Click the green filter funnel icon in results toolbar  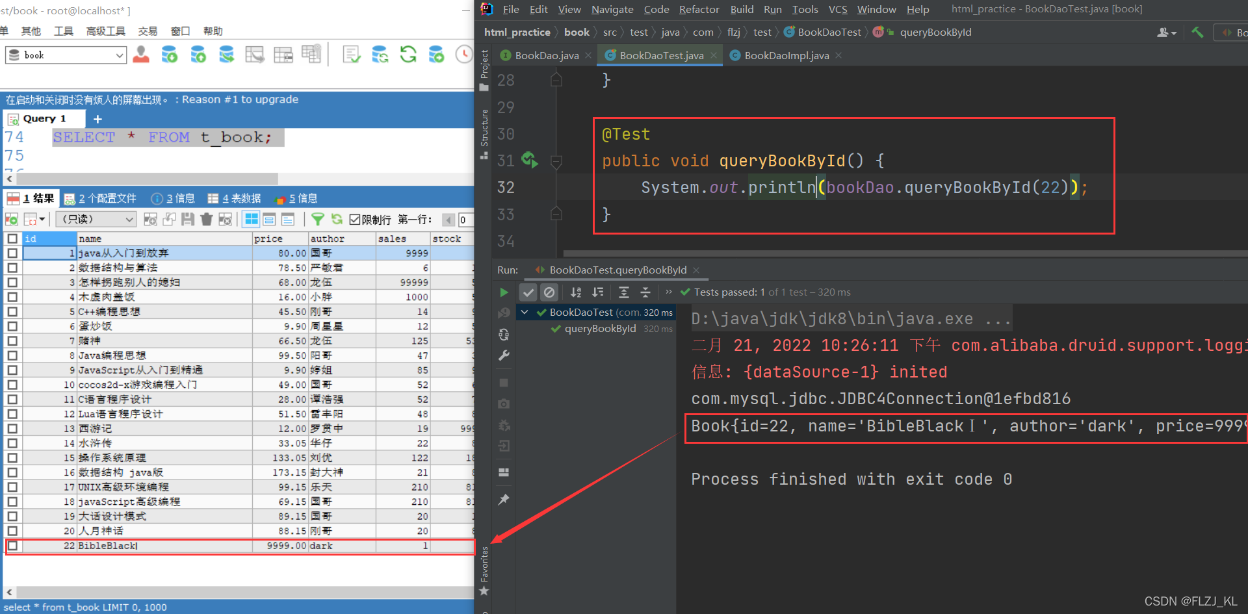click(x=318, y=219)
